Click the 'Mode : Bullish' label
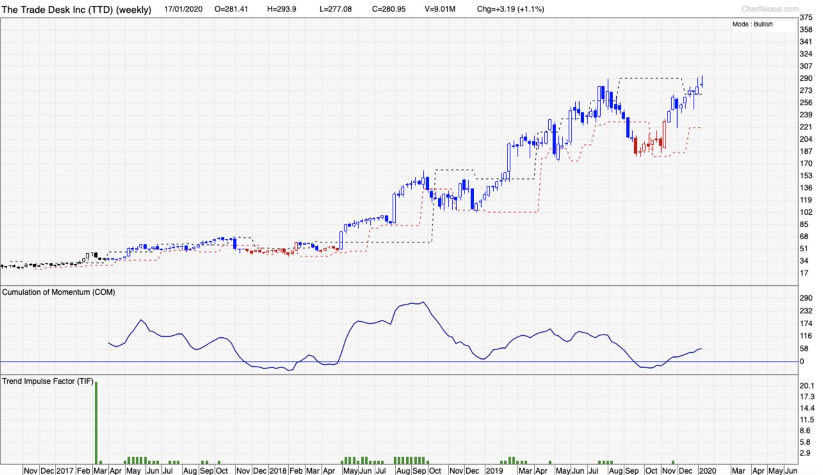 [x=753, y=24]
